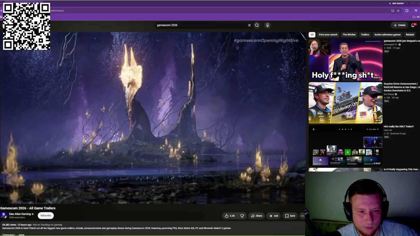Open 'Is It Finally Happening This Year' title
420x236 pixels.
pos(402,169)
